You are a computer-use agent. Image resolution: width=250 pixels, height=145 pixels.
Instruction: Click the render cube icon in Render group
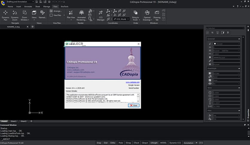tap(90, 15)
